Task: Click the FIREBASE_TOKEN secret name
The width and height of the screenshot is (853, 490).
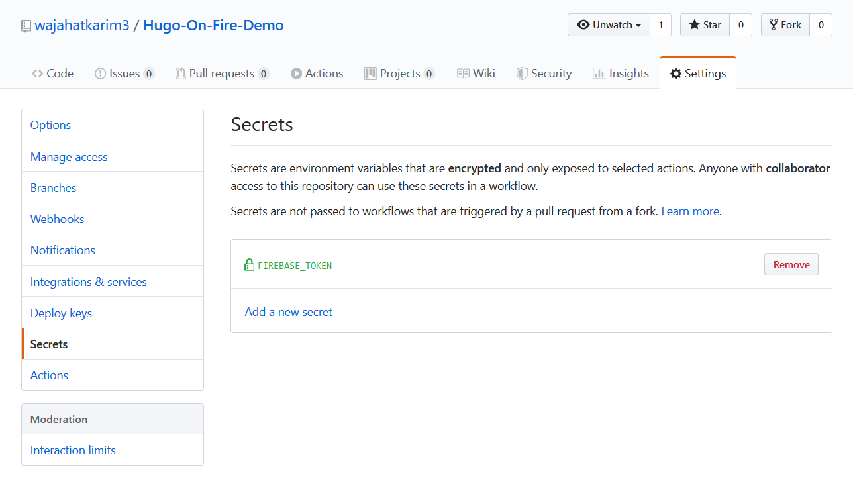Action: click(x=295, y=266)
